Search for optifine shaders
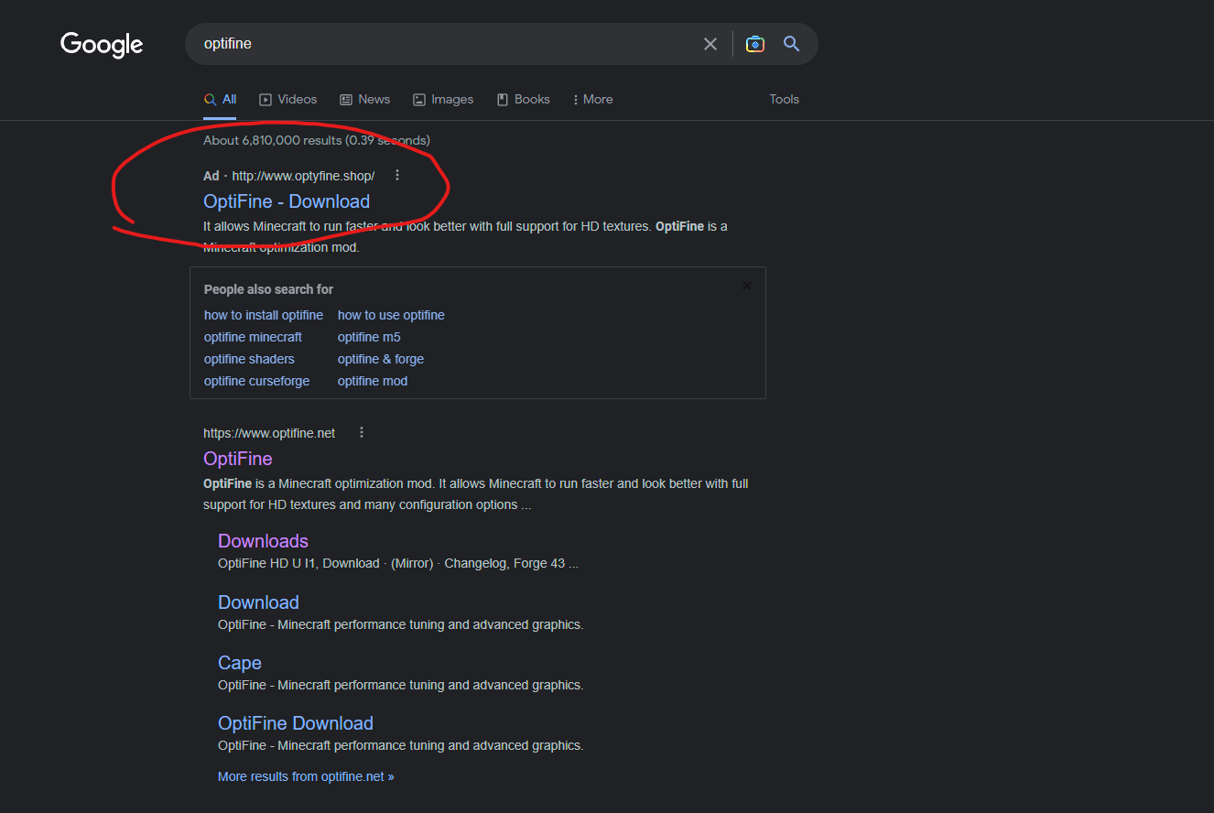 tap(249, 359)
